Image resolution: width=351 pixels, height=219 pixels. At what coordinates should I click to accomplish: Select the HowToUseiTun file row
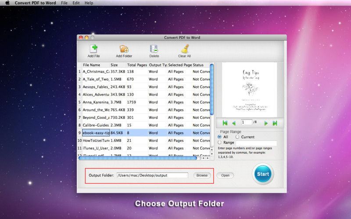coord(144,140)
